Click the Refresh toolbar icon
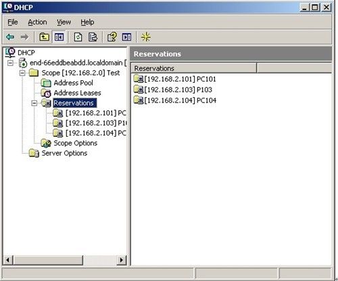 point(78,37)
